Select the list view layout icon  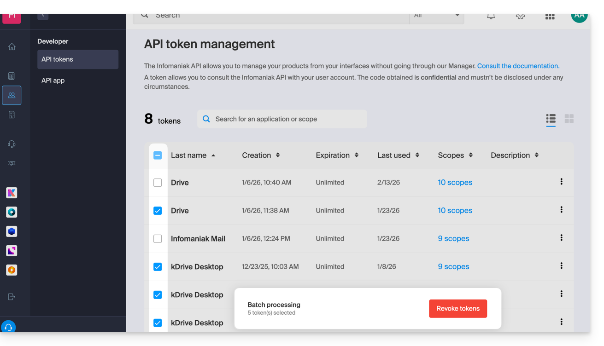(x=551, y=119)
